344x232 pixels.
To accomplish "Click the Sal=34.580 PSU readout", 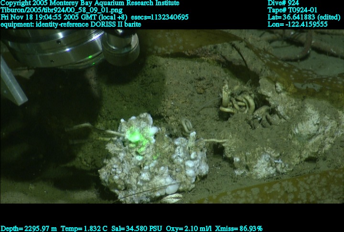I will click(x=137, y=229).
